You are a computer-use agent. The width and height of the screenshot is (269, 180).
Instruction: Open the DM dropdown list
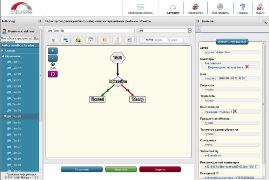tap(190, 31)
